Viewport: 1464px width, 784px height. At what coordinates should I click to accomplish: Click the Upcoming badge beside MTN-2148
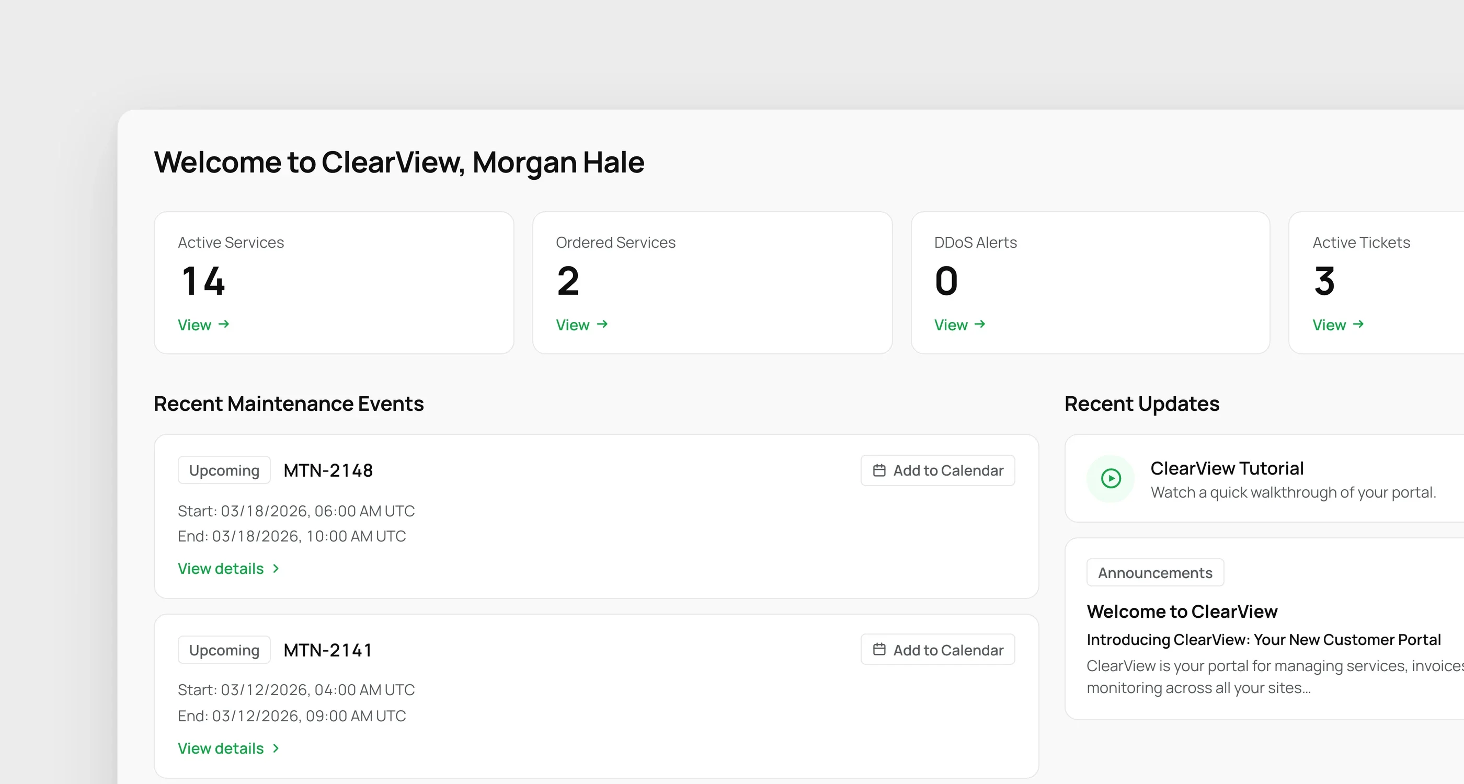click(x=224, y=470)
